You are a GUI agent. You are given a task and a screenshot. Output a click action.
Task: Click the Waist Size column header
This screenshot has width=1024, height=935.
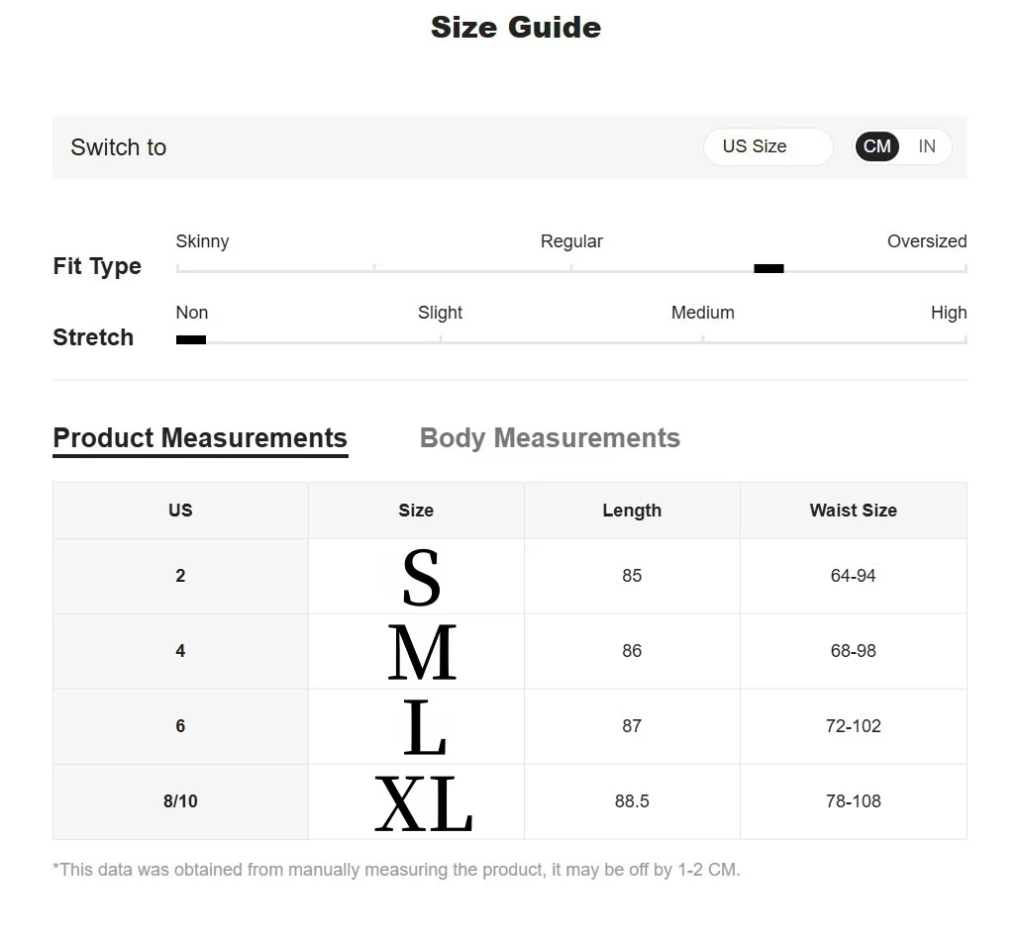point(853,511)
